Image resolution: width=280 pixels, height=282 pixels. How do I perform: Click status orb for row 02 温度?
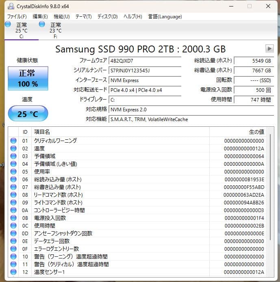pyautogui.click(x=13, y=148)
